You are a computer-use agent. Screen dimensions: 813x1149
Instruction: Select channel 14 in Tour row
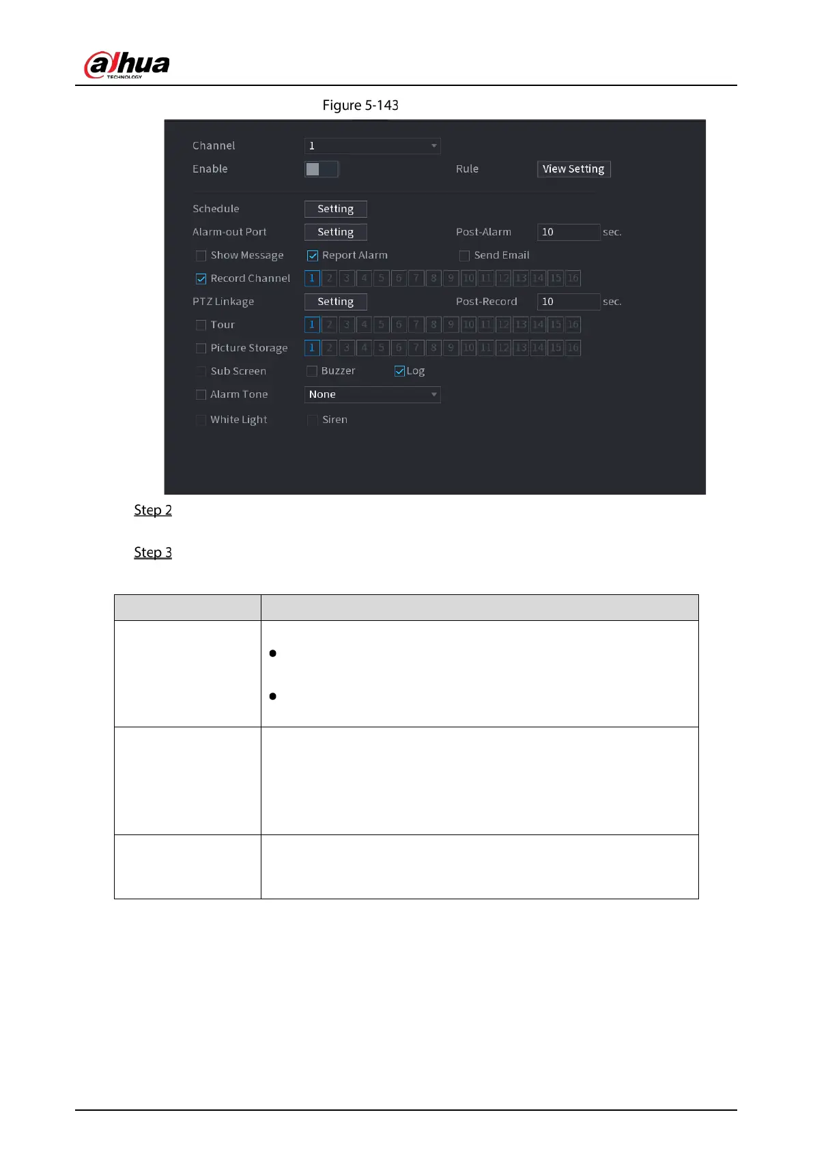pos(538,325)
